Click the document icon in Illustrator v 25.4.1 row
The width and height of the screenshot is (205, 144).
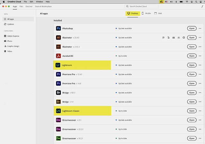[x=168, y=38]
